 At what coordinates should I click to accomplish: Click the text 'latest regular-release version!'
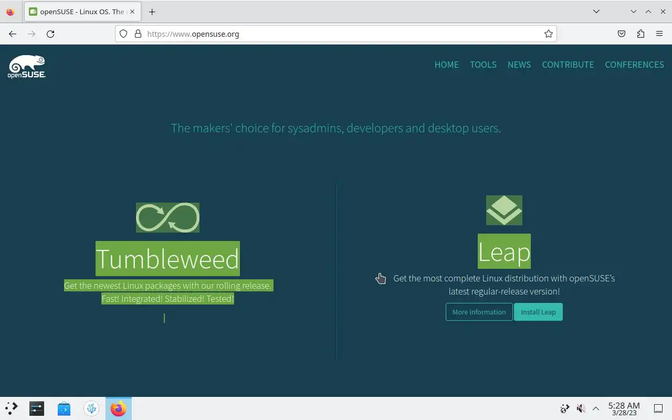point(504,291)
